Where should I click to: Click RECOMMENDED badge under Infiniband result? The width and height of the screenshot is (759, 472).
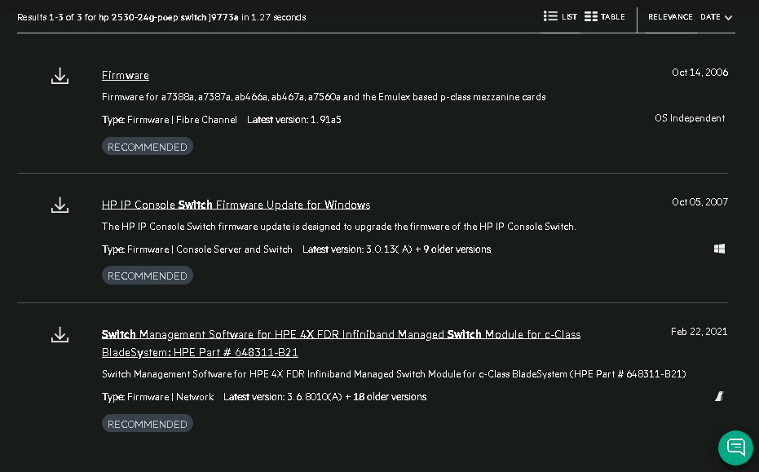[148, 424]
